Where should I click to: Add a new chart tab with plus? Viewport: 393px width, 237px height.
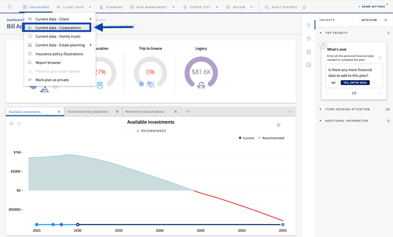pos(187,112)
